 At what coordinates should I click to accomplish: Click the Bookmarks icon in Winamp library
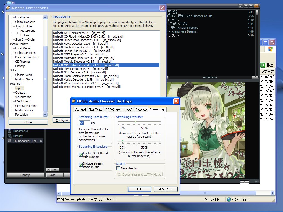click(x=10, y=131)
